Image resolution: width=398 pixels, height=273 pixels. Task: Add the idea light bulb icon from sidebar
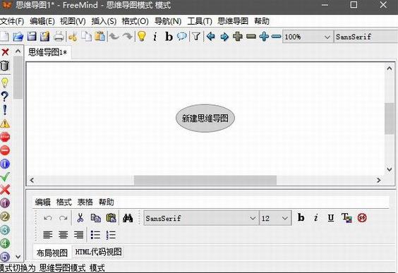[x=5, y=83]
